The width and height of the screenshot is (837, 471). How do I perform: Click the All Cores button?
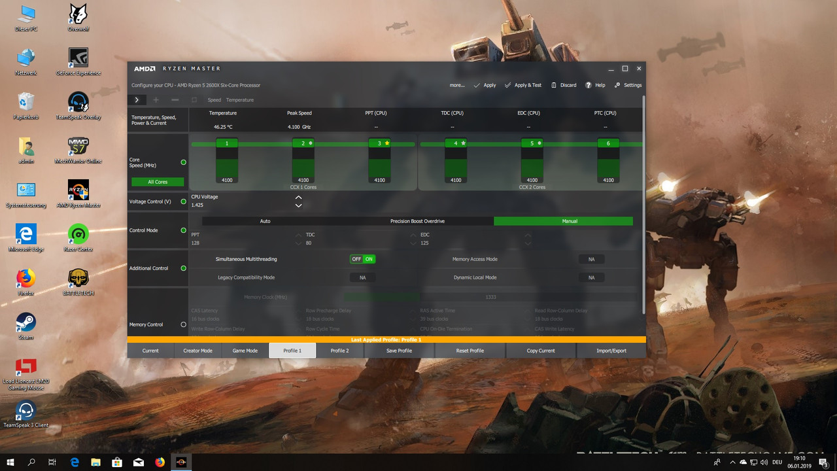(158, 182)
